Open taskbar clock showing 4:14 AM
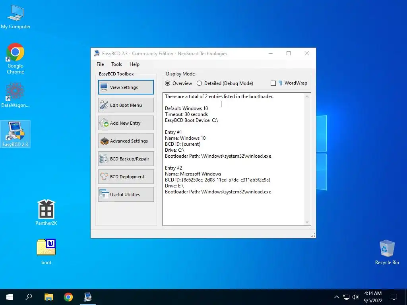 [373, 297]
